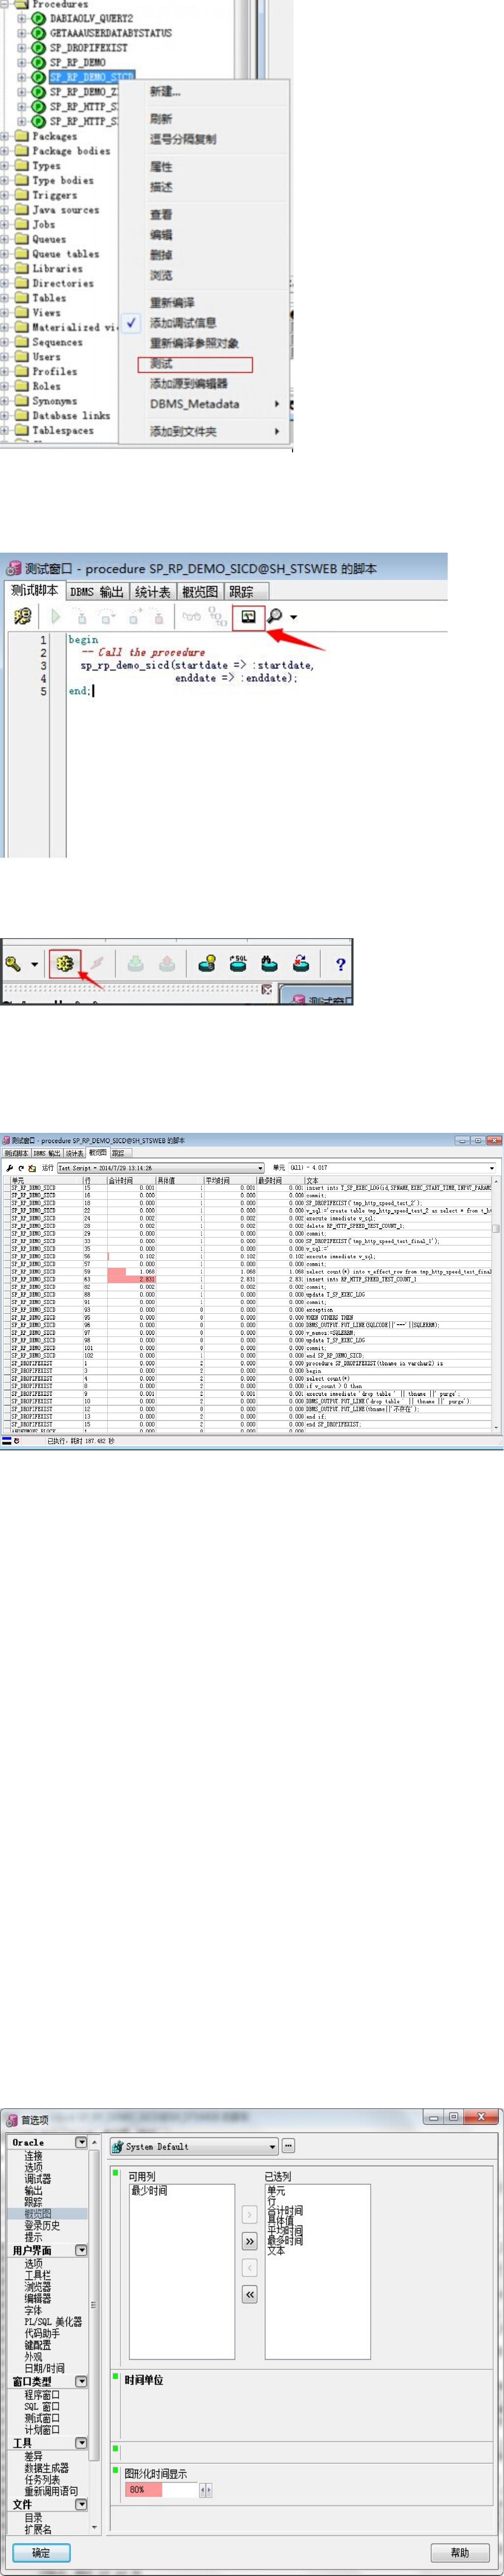Click the break (lightning) icon in main toolbar
The height and width of the screenshot is (2576, 504).
click(x=97, y=964)
